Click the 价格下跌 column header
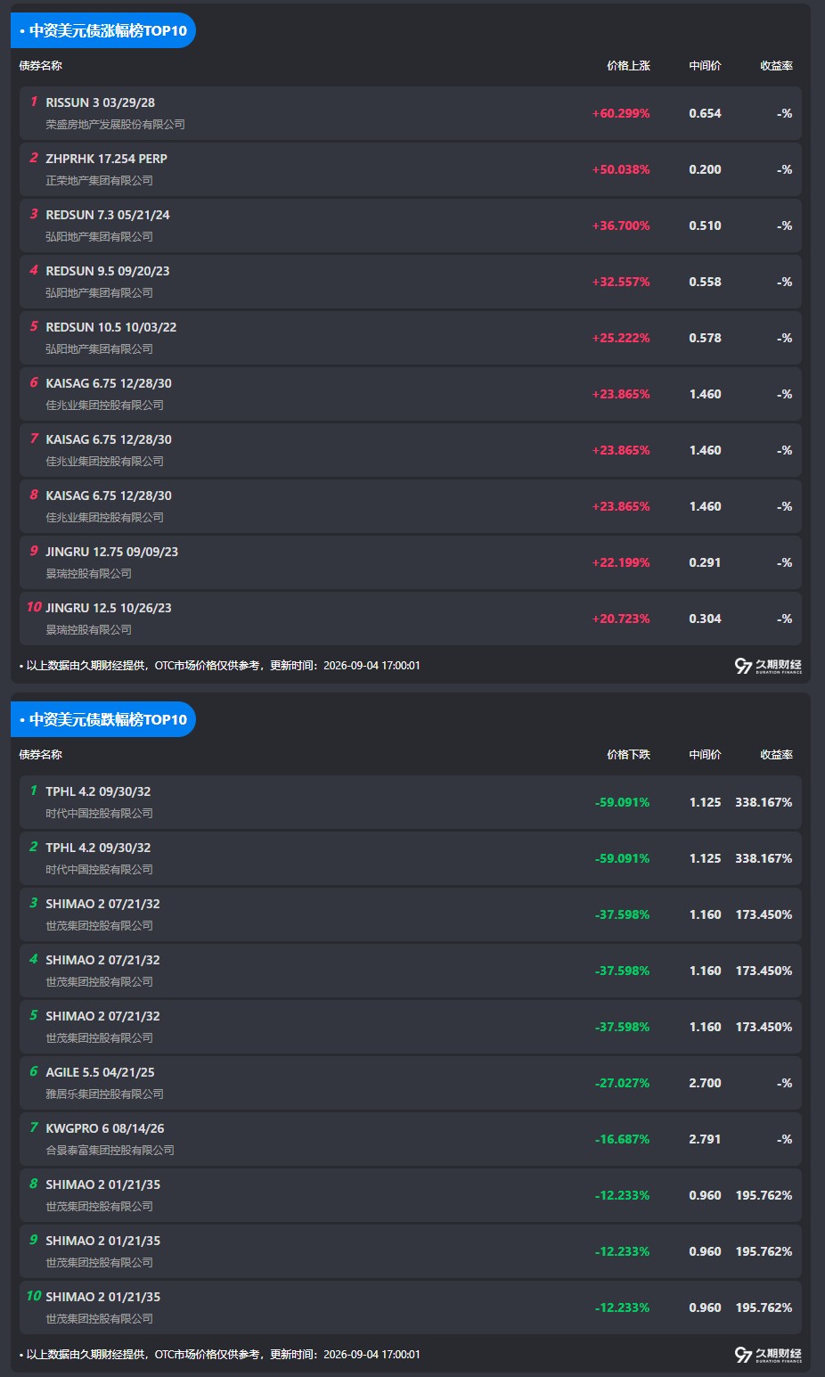The width and height of the screenshot is (825, 1377). coord(628,755)
